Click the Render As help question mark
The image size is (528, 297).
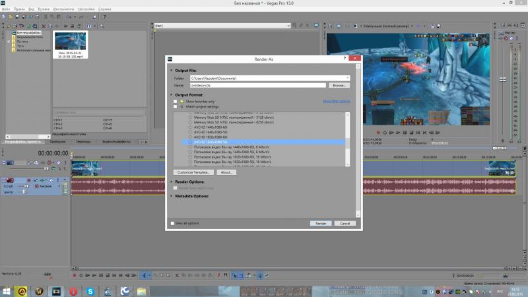click(345, 59)
